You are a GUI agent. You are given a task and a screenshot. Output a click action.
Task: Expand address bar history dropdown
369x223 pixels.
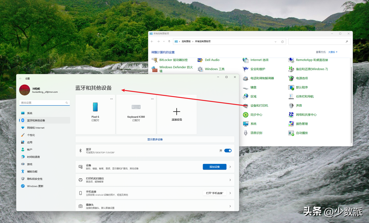[275, 42]
